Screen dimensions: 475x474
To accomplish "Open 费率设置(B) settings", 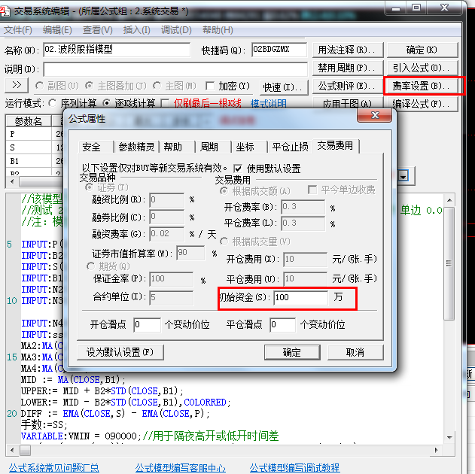I will pos(422,87).
